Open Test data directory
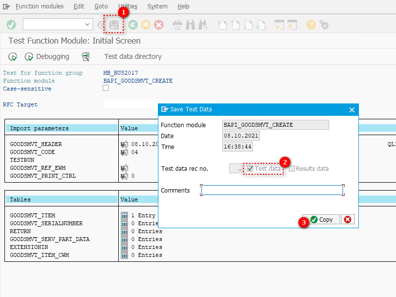396x297 pixels. pyautogui.click(x=132, y=56)
